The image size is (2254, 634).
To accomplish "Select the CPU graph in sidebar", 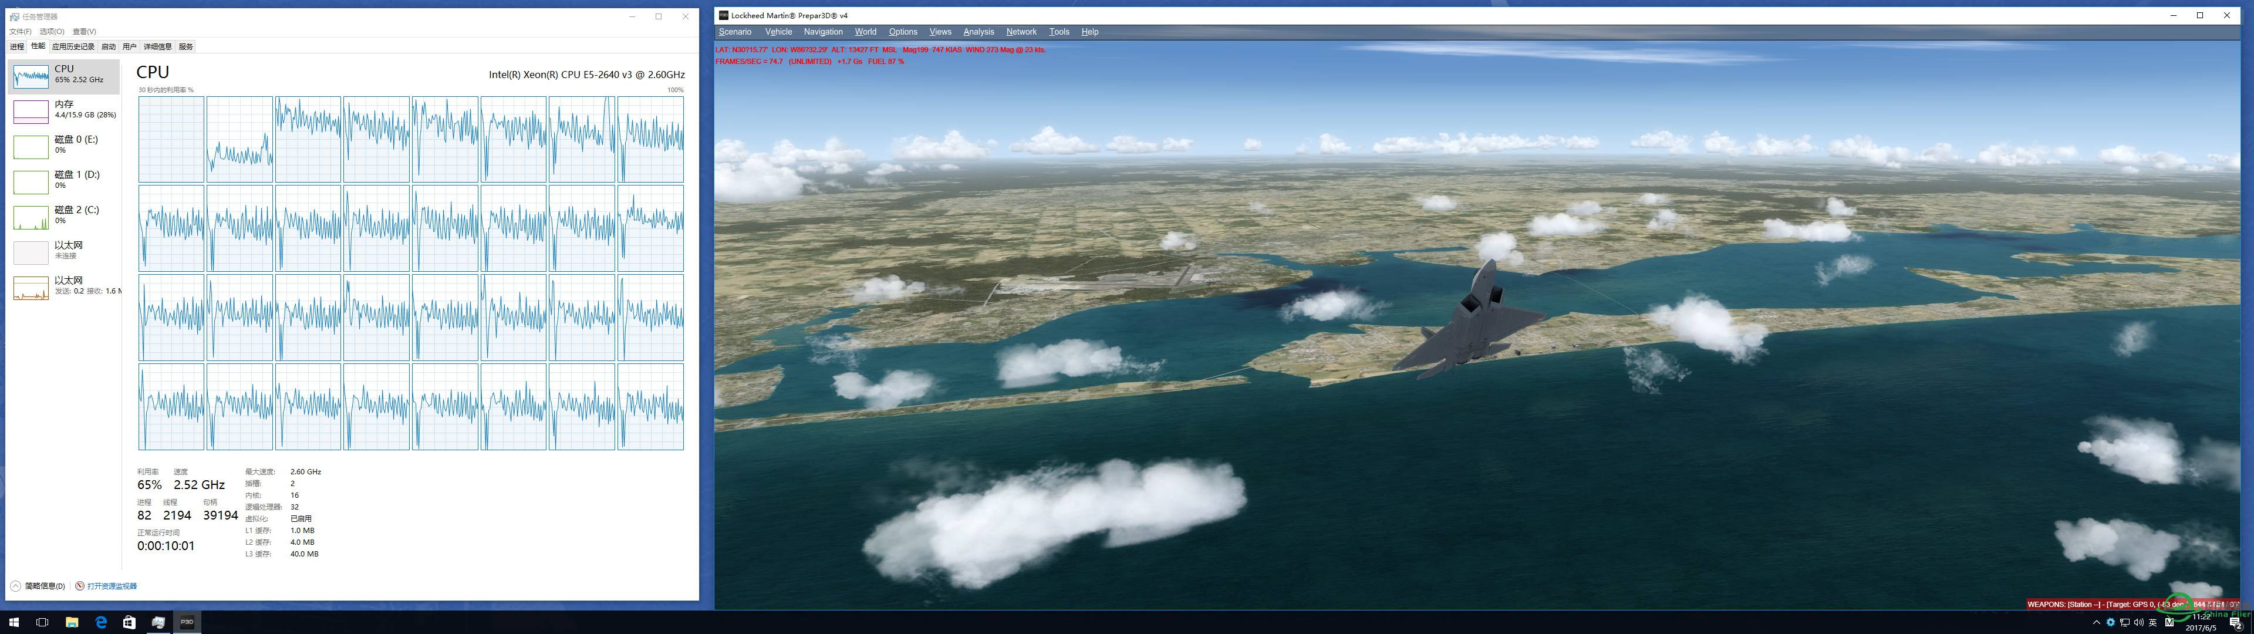I will pos(63,76).
